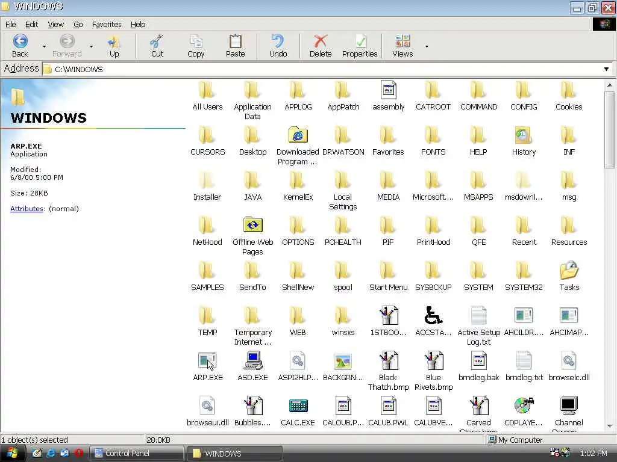The image size is (617, 462).
Task: Select the History folder icon
Action: pyautogui.click(x=524, y=135)
